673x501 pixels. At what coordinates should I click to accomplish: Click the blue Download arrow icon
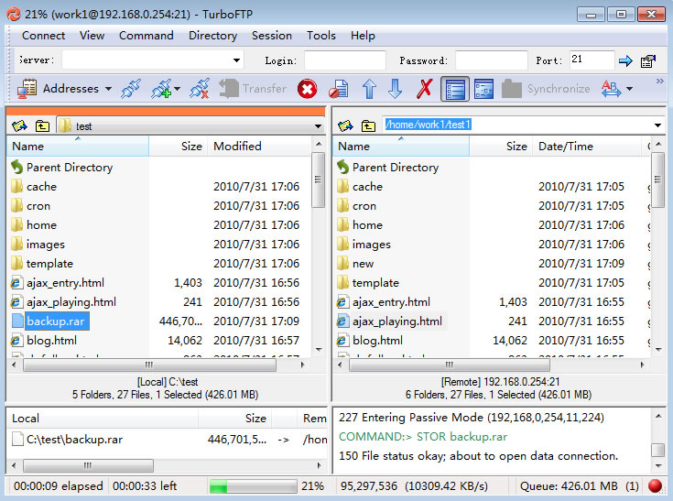tap(395, 89)
